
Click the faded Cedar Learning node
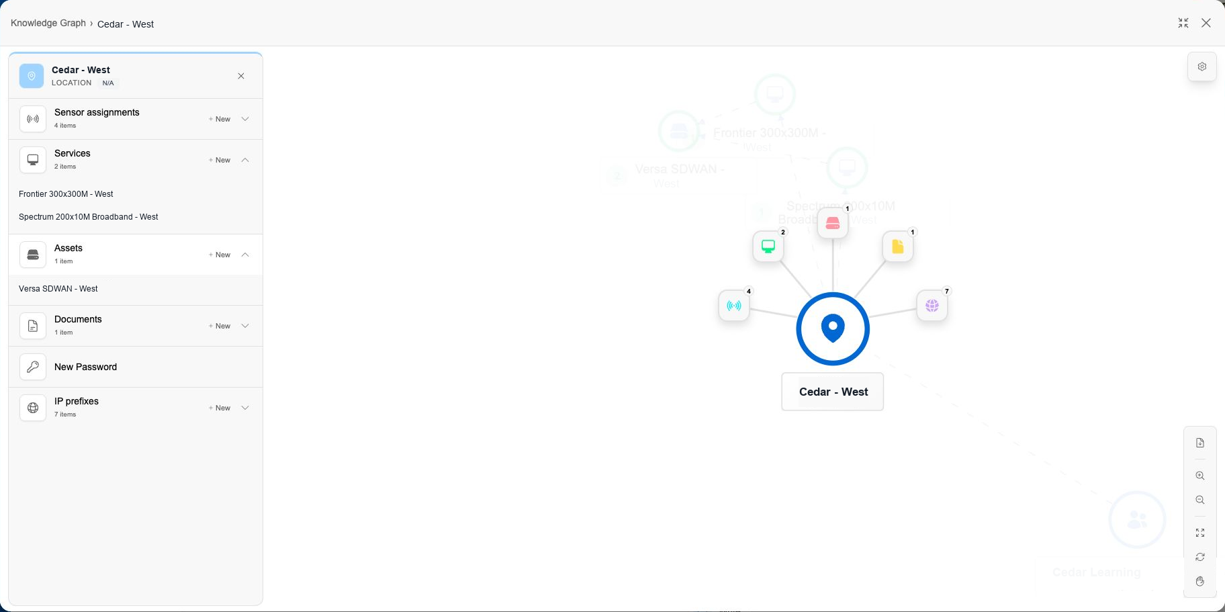pos(1137,520)
